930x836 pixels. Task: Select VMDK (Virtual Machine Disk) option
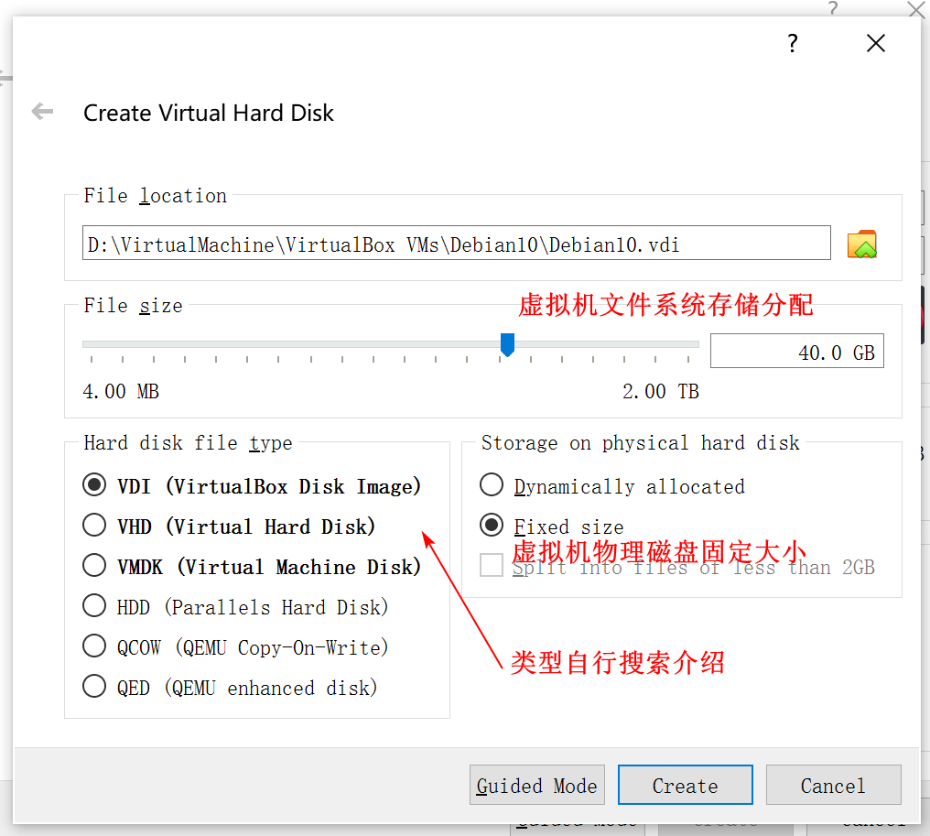pyautogui.click(x=252, y=567)
